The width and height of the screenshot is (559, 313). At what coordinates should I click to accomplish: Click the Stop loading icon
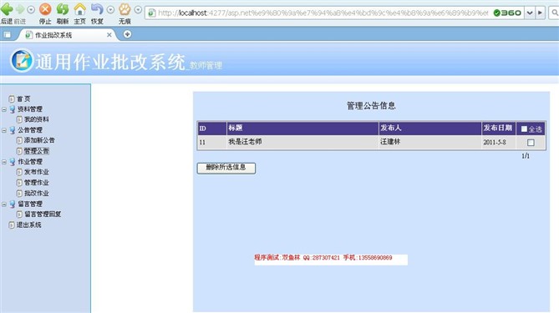[x=45, y=9]
